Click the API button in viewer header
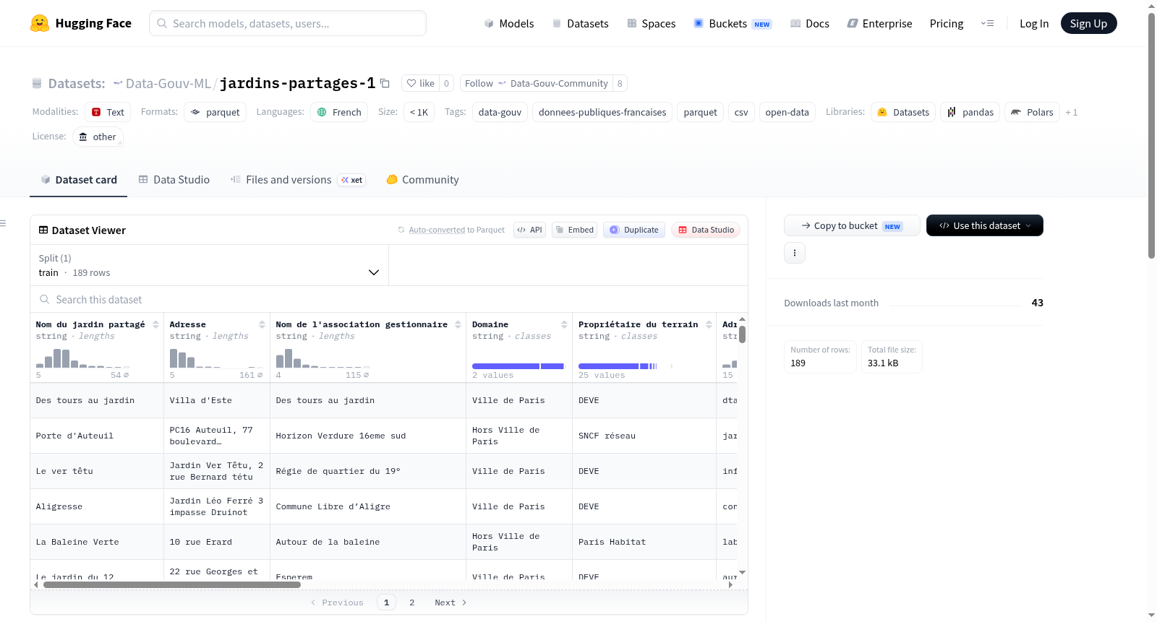Viewport: 1157px width, 622px height. pyautogui.click(x=529, y=230)
